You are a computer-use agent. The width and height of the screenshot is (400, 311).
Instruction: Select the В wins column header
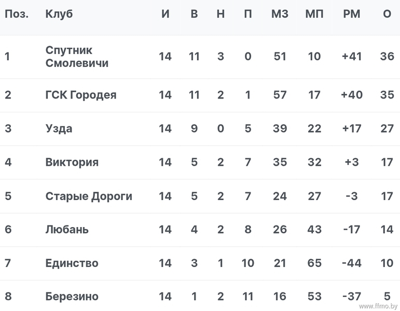pos(194,14)
